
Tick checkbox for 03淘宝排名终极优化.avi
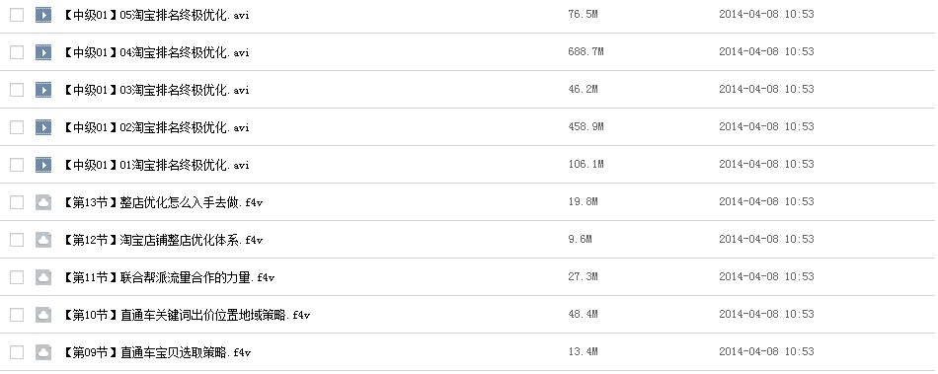17,90
